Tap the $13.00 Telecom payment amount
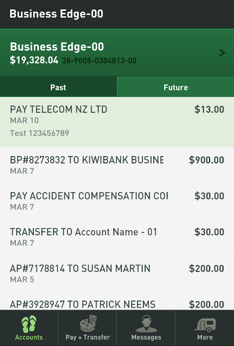Viewport: 234px width, 346px height. [209, 110]
